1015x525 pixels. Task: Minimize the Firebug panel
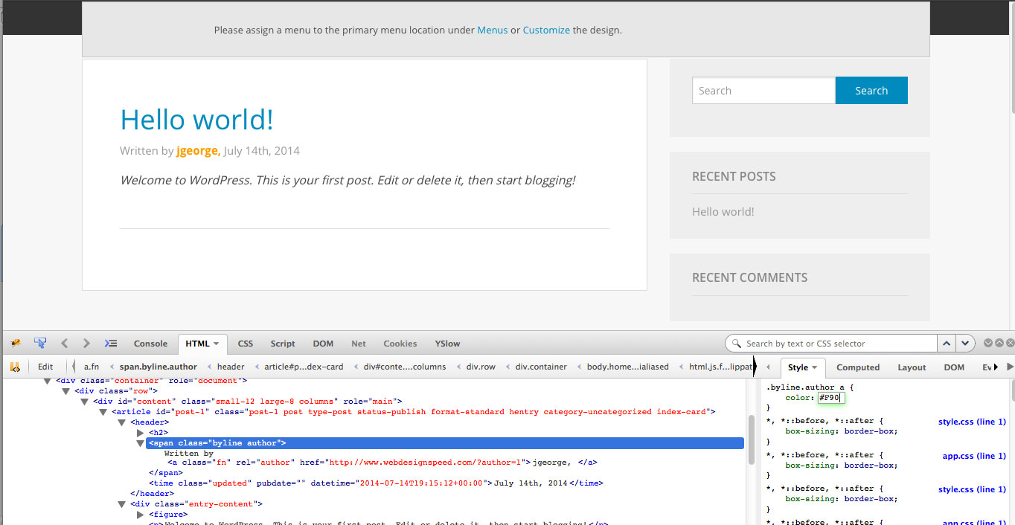(x=988, y=343)
